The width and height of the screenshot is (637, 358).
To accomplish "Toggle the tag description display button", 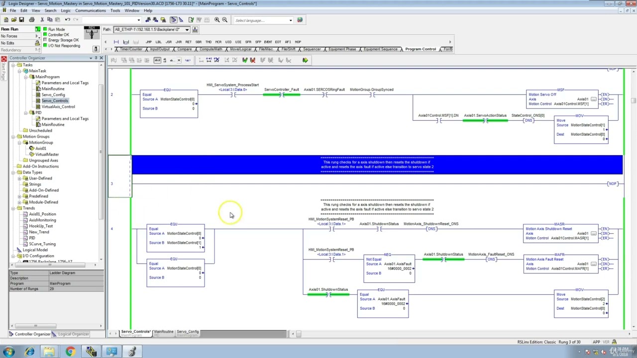I will click(x=157, y=60).
